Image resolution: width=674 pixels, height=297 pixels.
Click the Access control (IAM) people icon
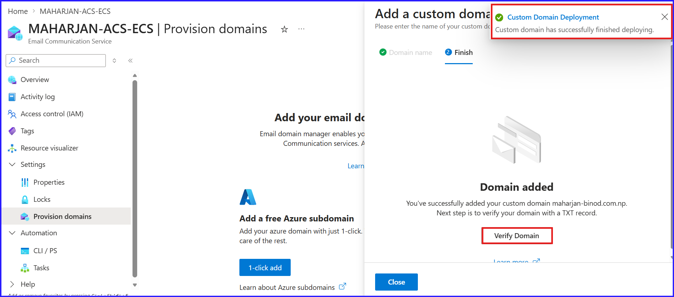[12, 114]
